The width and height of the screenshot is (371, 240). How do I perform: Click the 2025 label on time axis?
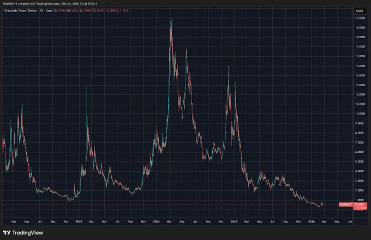click(x=234, y=221)
